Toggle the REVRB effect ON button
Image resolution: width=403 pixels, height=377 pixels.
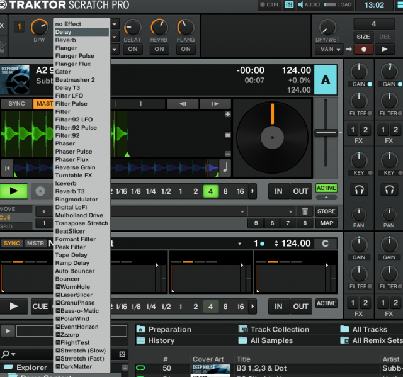pyautogui.click(x=159, y=49)
